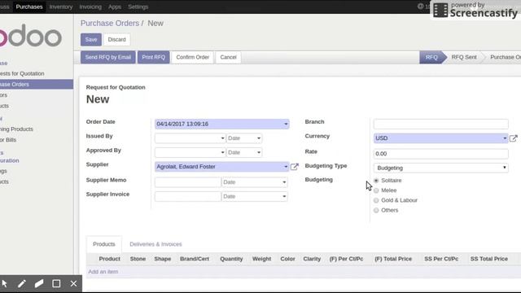The height and width of the screenshot is (293, 521).
Task: Select the Gold & Labour radio button
Action: [376, 200]
